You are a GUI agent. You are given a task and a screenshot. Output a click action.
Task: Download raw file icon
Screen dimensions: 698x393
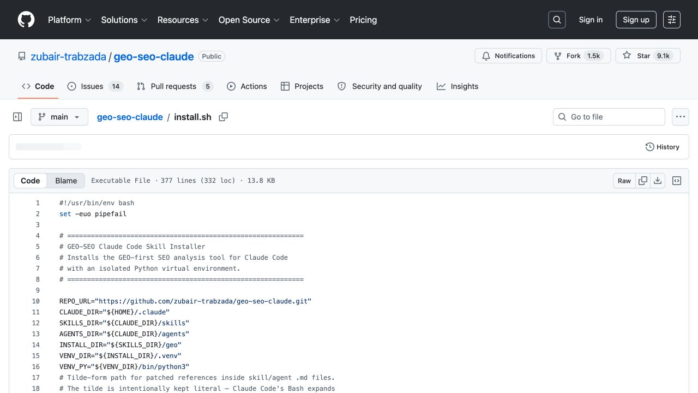point(658,181)
